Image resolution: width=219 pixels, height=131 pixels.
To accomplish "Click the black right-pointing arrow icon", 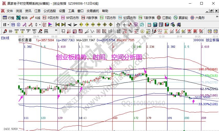I will click(75, 25).
